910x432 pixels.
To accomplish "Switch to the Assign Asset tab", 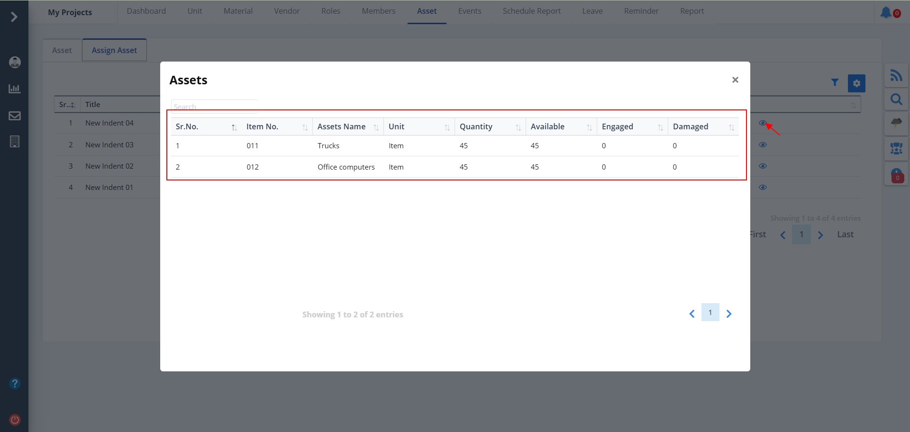I will pos(114,50).
